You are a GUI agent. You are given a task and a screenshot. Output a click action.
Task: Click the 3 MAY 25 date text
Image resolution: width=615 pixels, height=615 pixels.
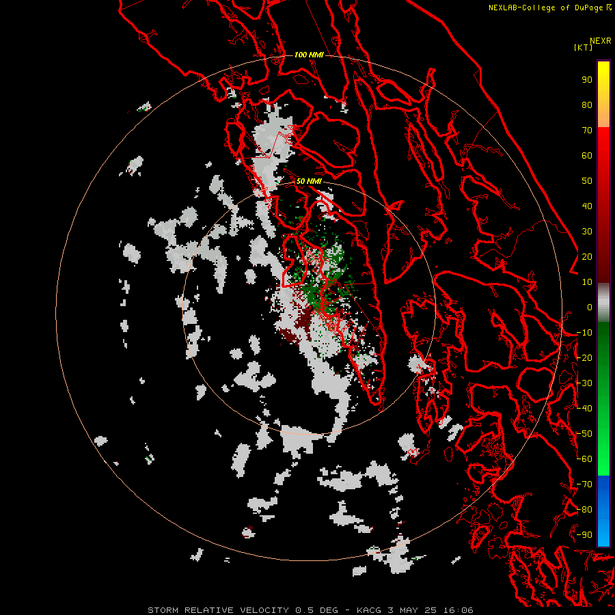pyautogui.click(x=412, y=610)
